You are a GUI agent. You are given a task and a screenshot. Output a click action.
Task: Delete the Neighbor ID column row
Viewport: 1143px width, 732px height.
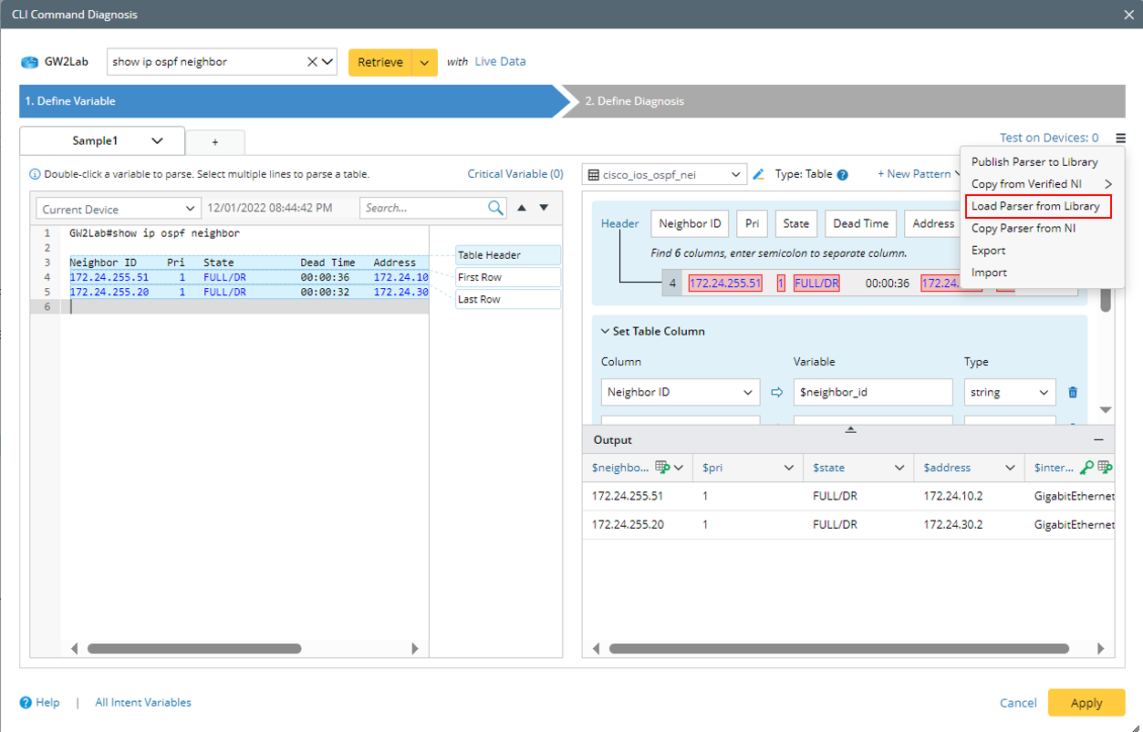click(x=1073, y=392)
